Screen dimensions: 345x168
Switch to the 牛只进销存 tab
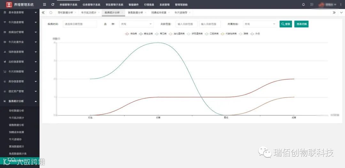pyautogui.click(x=181, y=12)
